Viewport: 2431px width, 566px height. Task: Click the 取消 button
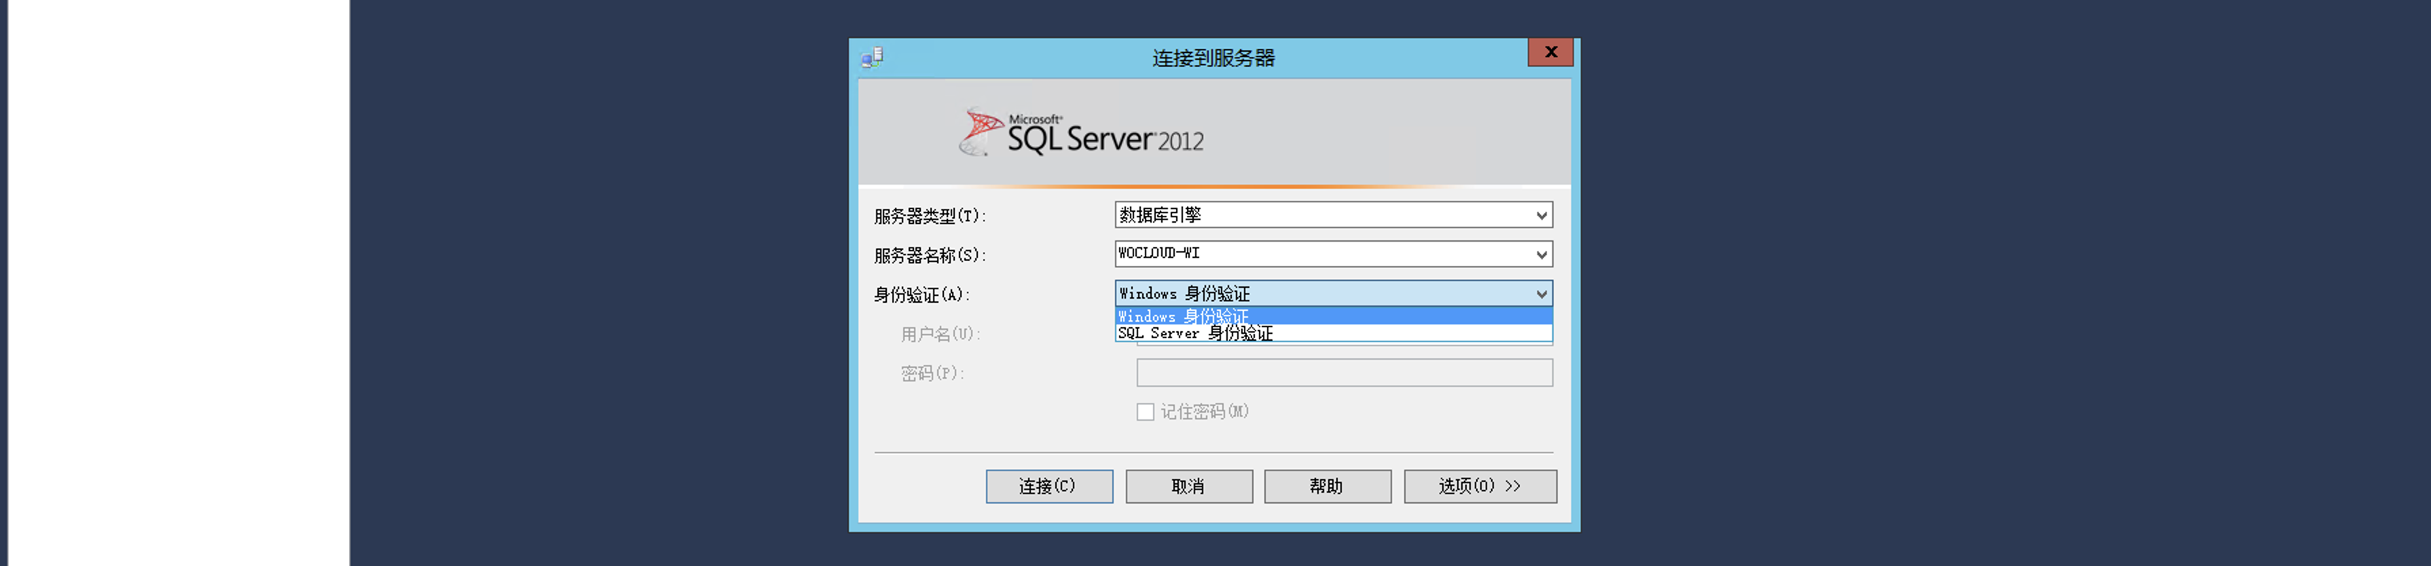tap(1188, 487)
